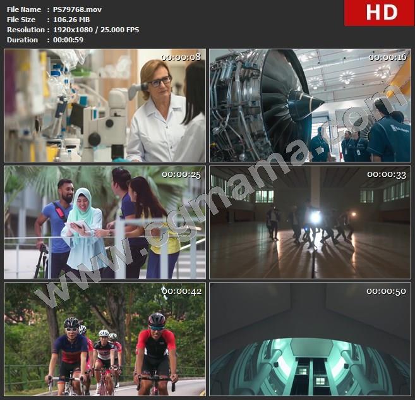Click the 00:00:33 timestamp
415x400 pixels.
[x=387, y=174]
